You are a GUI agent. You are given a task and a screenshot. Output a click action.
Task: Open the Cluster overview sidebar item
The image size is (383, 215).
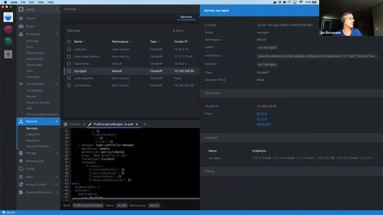(31, 19)
